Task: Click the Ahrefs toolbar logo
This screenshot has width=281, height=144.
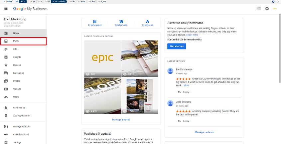Action: (8, 2)
